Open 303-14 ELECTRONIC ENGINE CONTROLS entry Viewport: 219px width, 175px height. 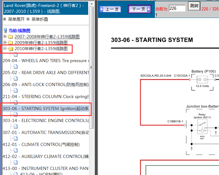click(x=46, y=120)
